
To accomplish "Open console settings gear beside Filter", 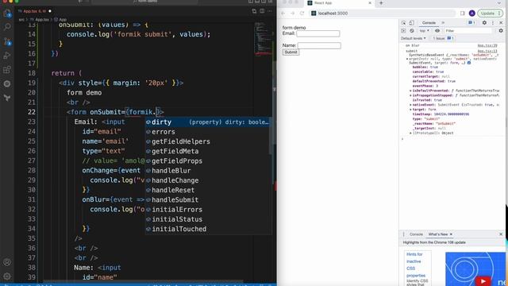I will [x=501, y=31].
